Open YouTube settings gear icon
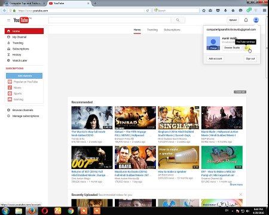The height and width of the screenshot is (215, 269). click(246, 48)
